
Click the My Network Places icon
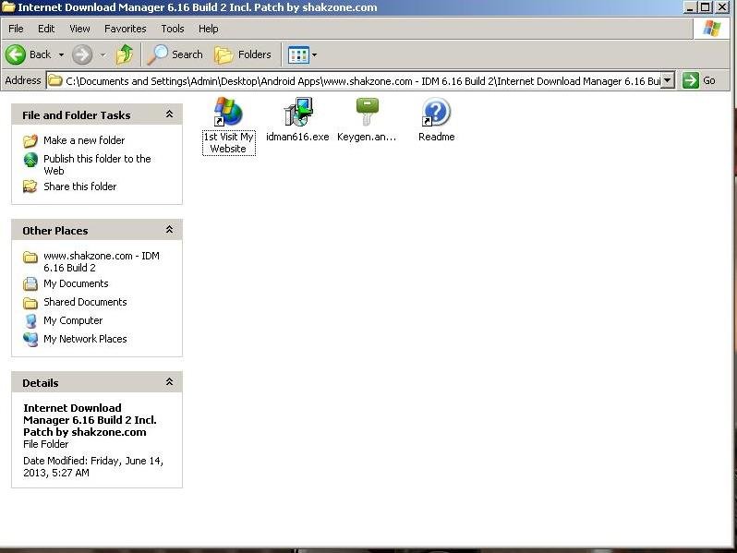[x=30, y=339]
